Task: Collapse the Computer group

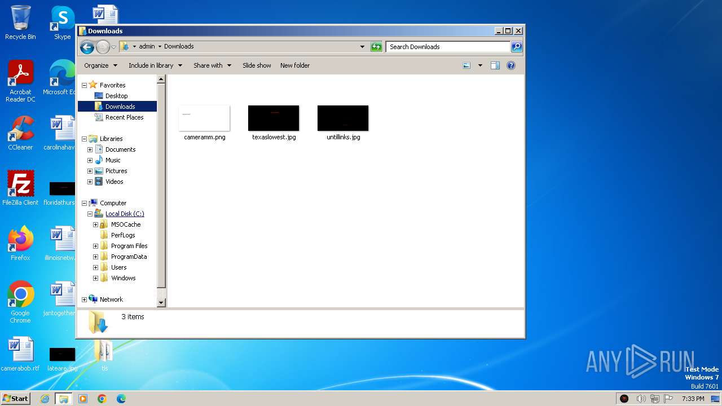Action: pyautogui.click(x=84, y=203)
